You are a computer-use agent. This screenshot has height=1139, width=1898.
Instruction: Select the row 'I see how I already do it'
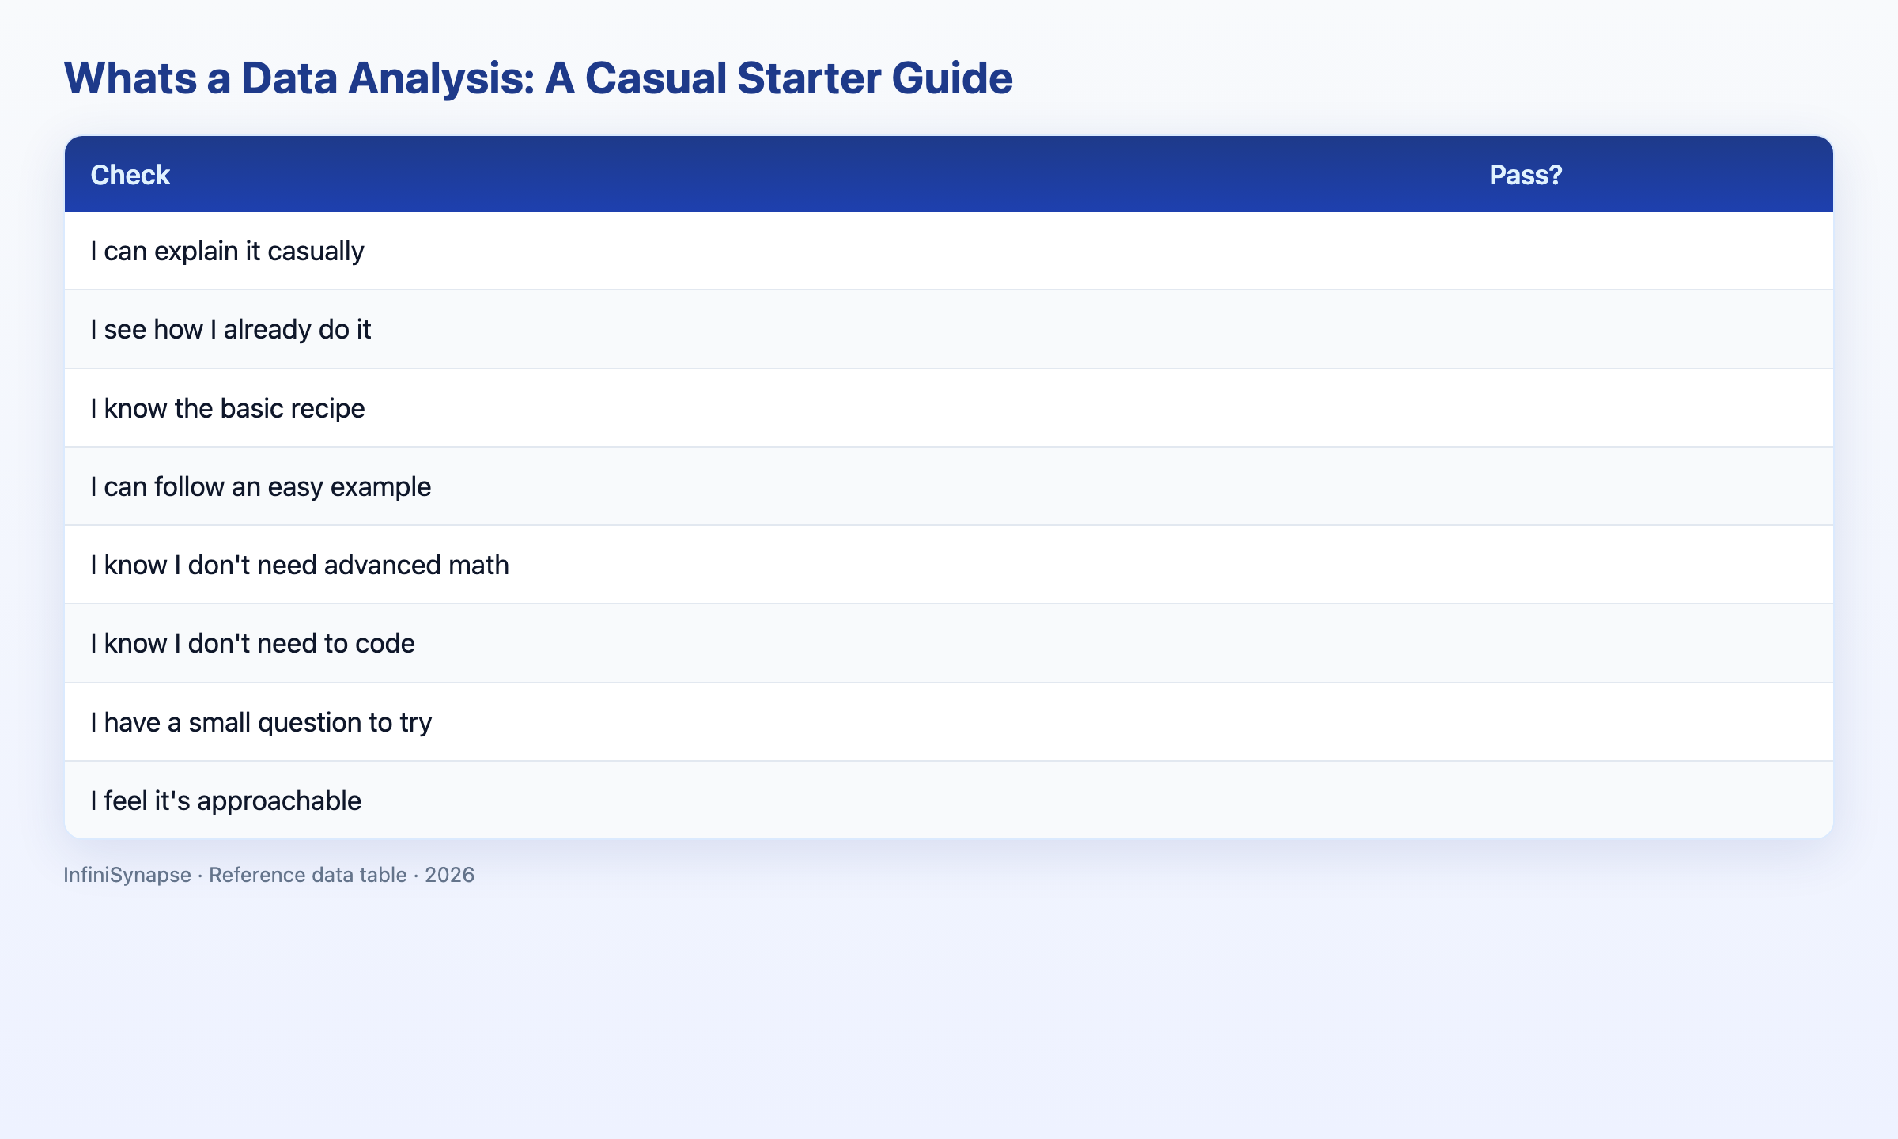[x=949, y=329]
